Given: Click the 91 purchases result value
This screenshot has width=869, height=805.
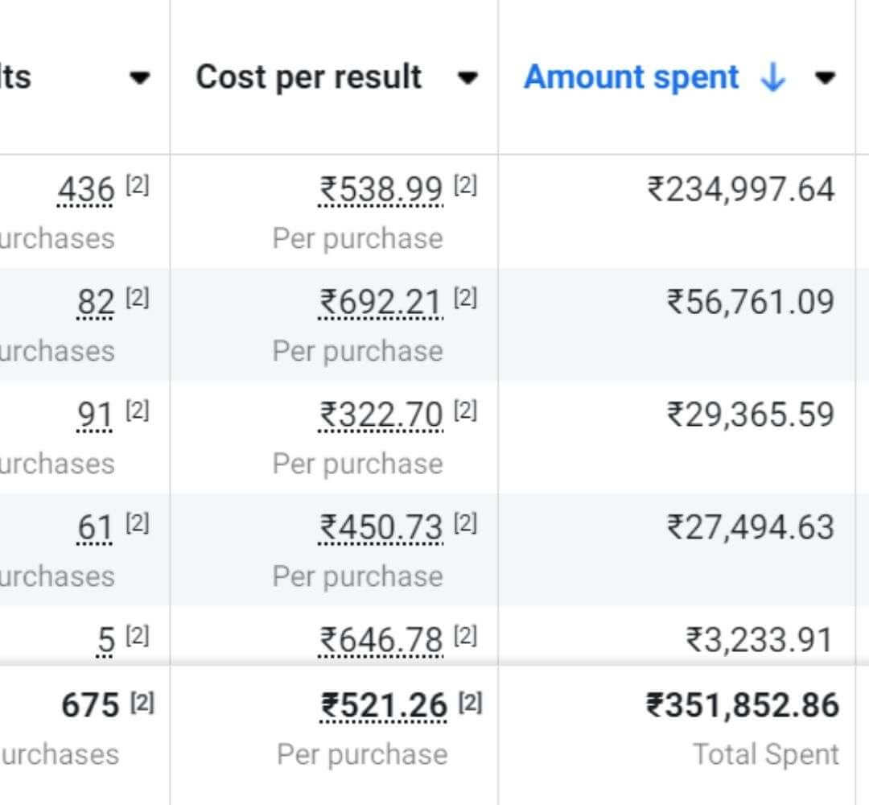Looking at the screenshot, I should click(95, 415).
